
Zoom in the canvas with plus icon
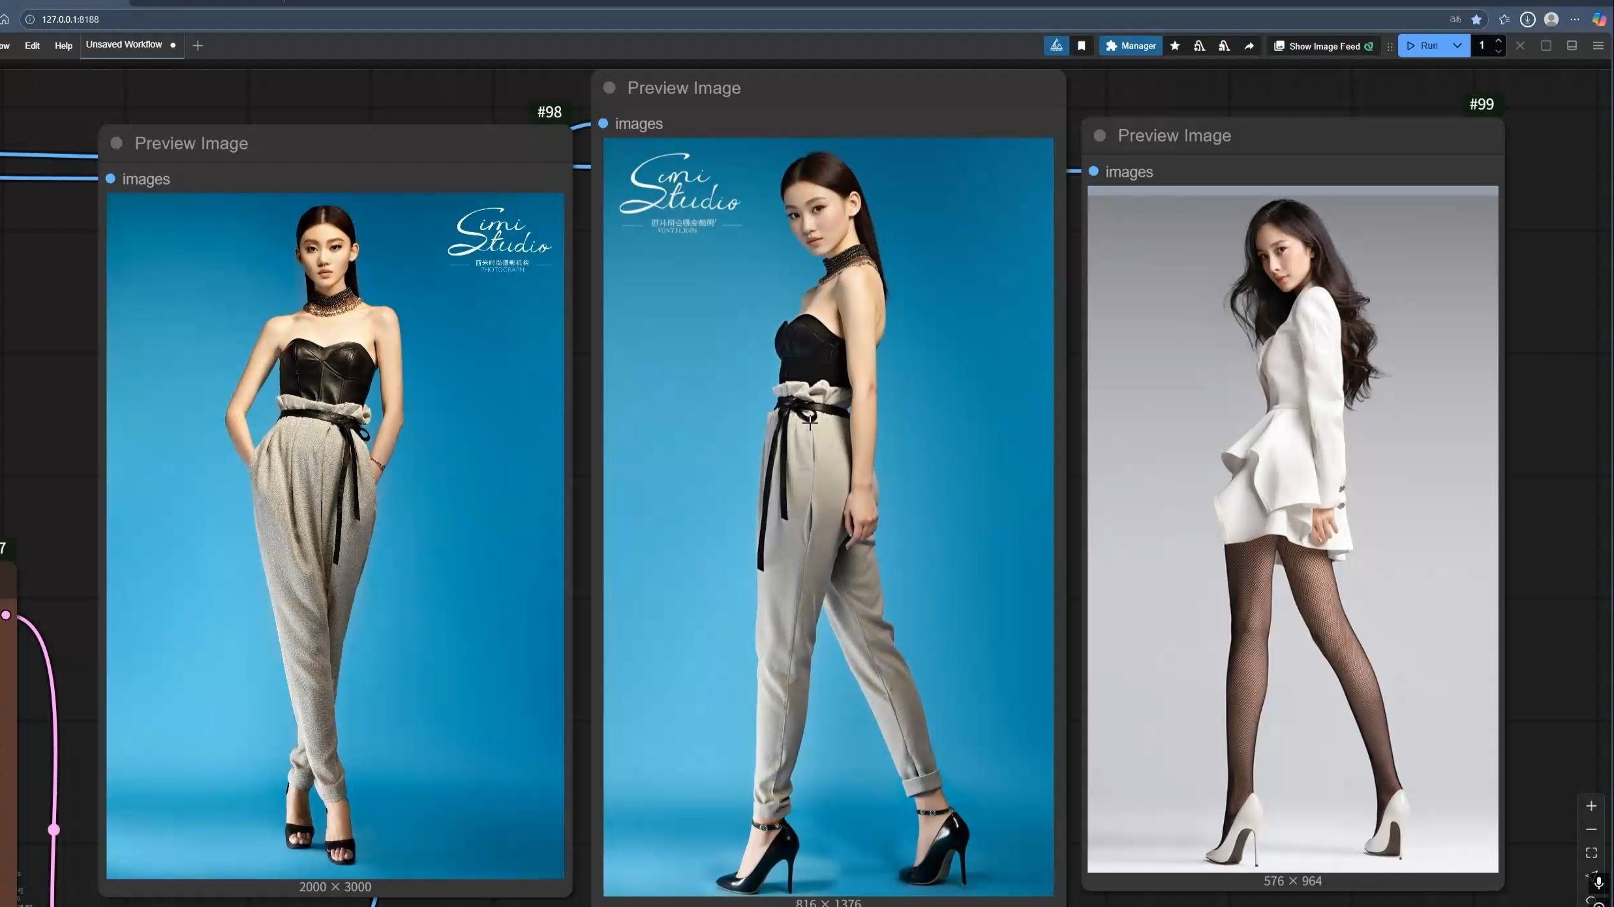(x=1591, y=807)
